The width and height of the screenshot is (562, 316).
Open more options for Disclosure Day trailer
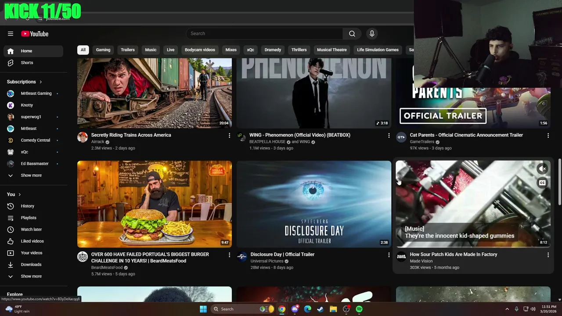pyautogui.click(x=389, y=255)
